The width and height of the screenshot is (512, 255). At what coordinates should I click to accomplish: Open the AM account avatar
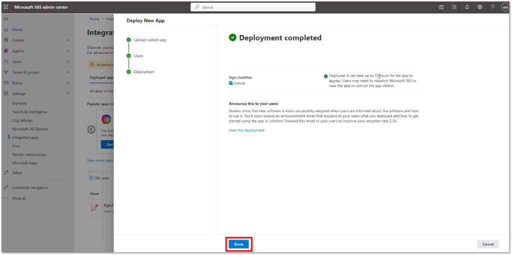click(505, 7)
